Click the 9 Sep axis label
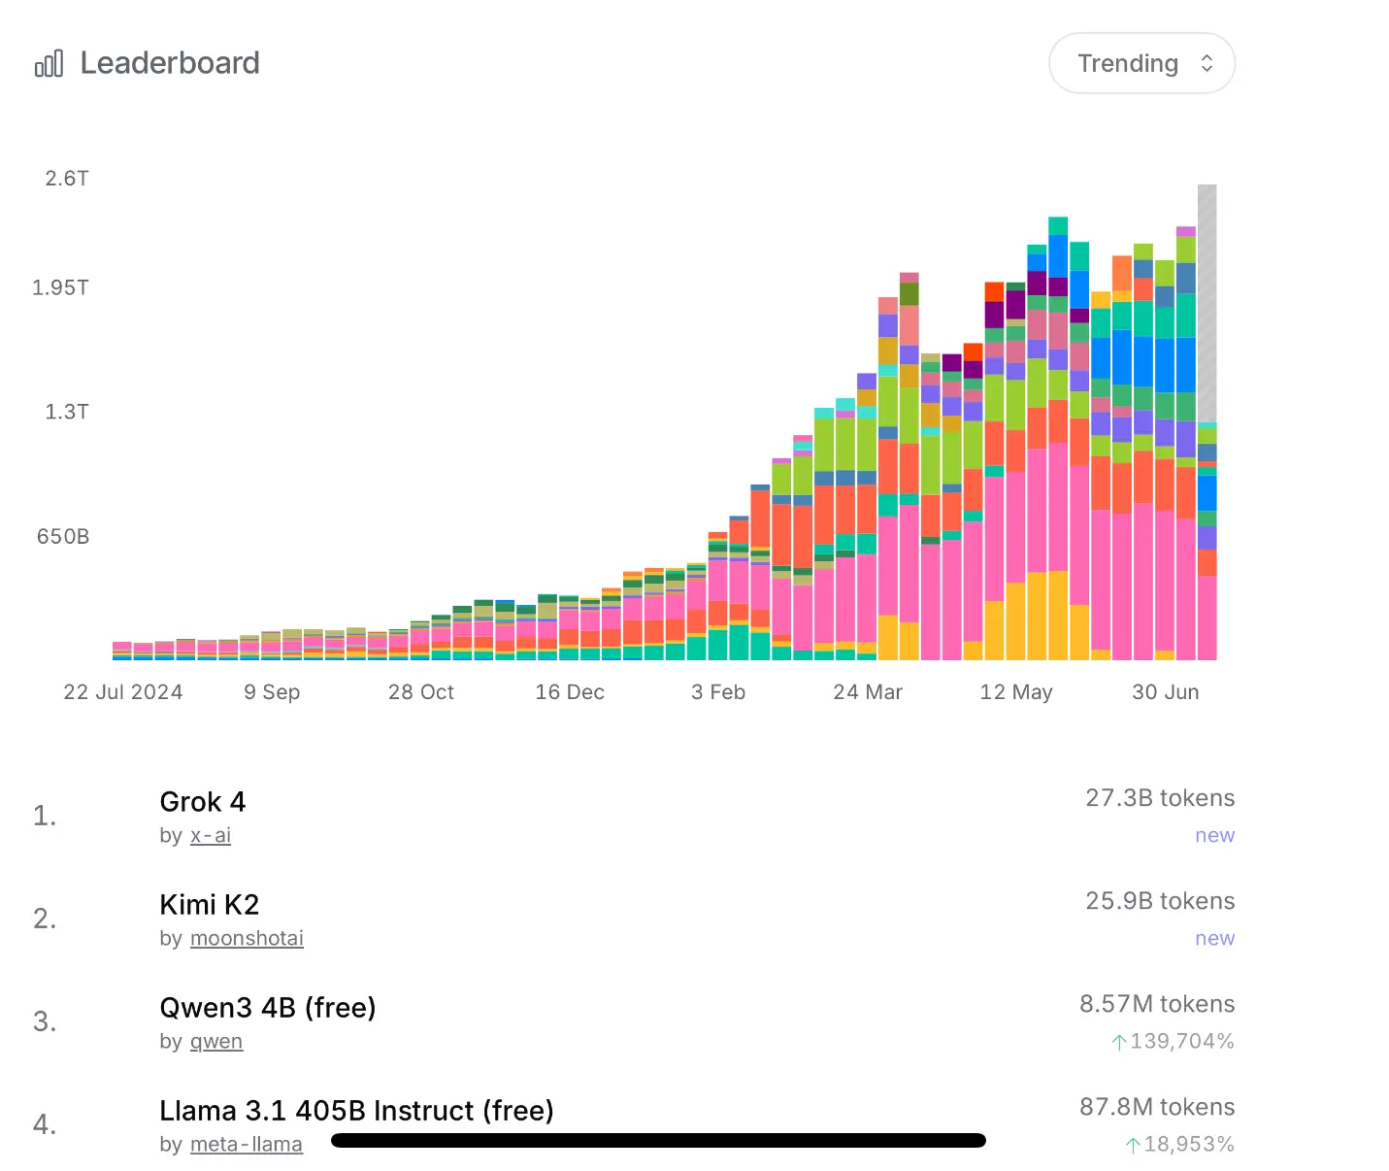This screenshot has height=1171, width=1389. (272, 692)
